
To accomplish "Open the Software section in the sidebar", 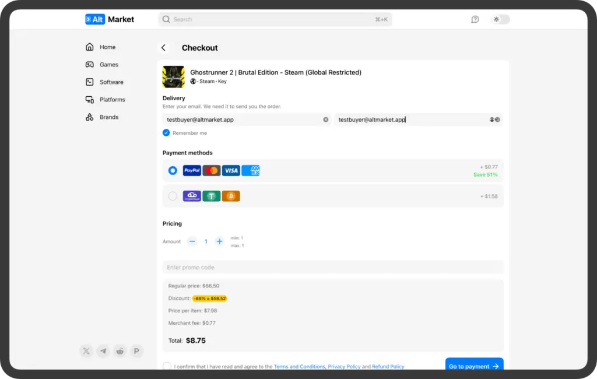I will 104,82.
